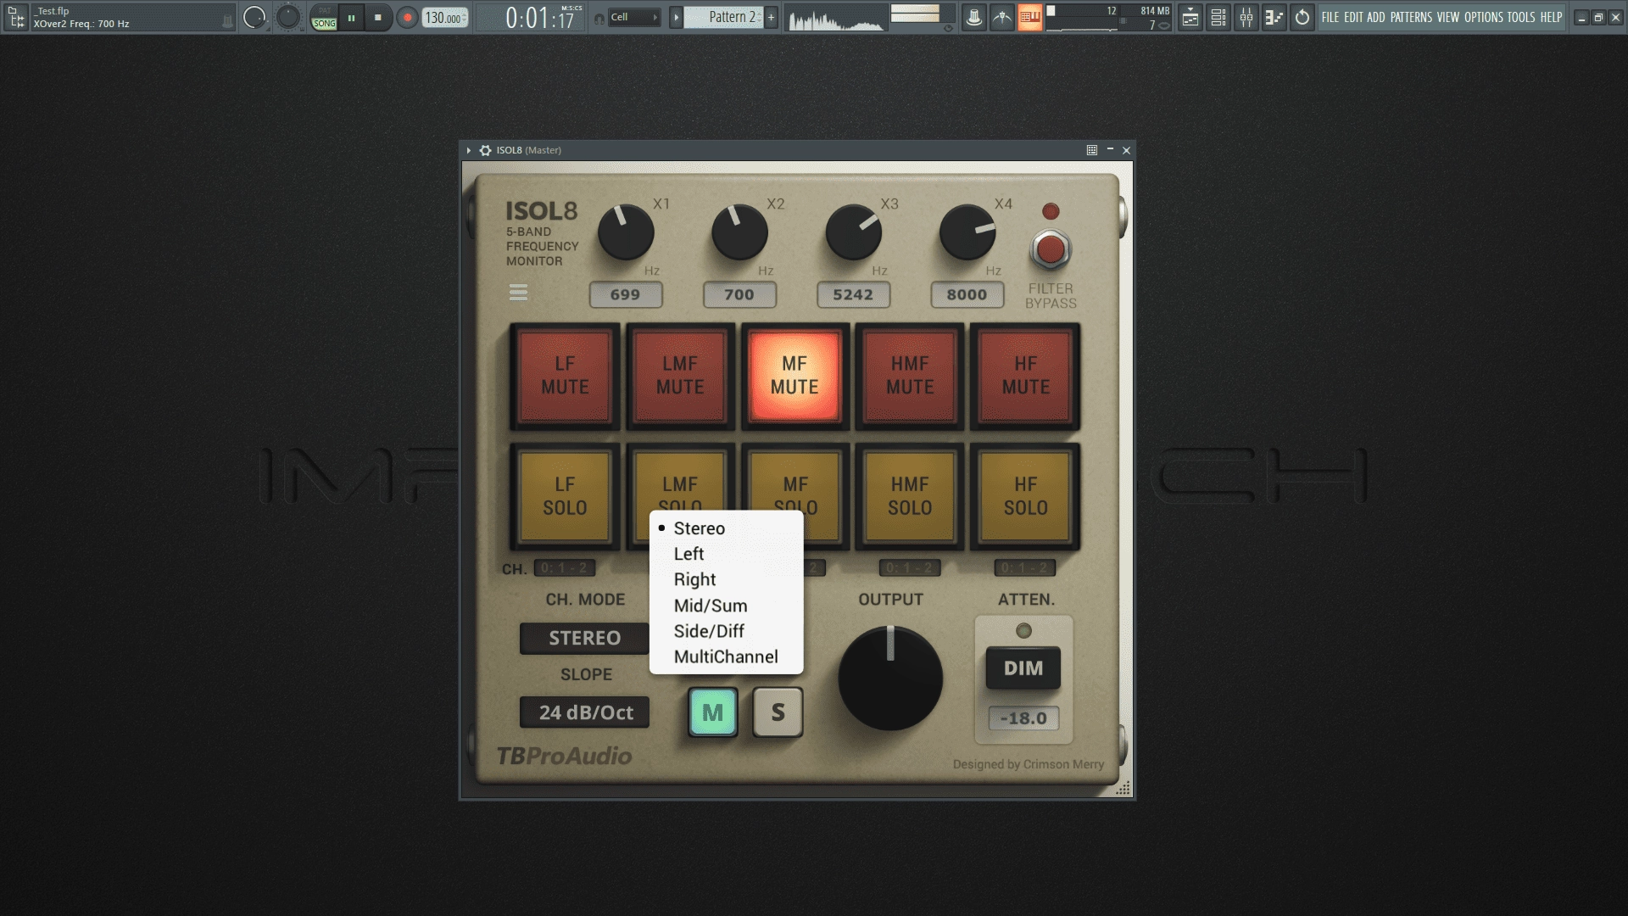This screenshot has height=916, width=1628.
Task: Open the ISOL8 hamburger menu icon
Action: tap(518, 293)
